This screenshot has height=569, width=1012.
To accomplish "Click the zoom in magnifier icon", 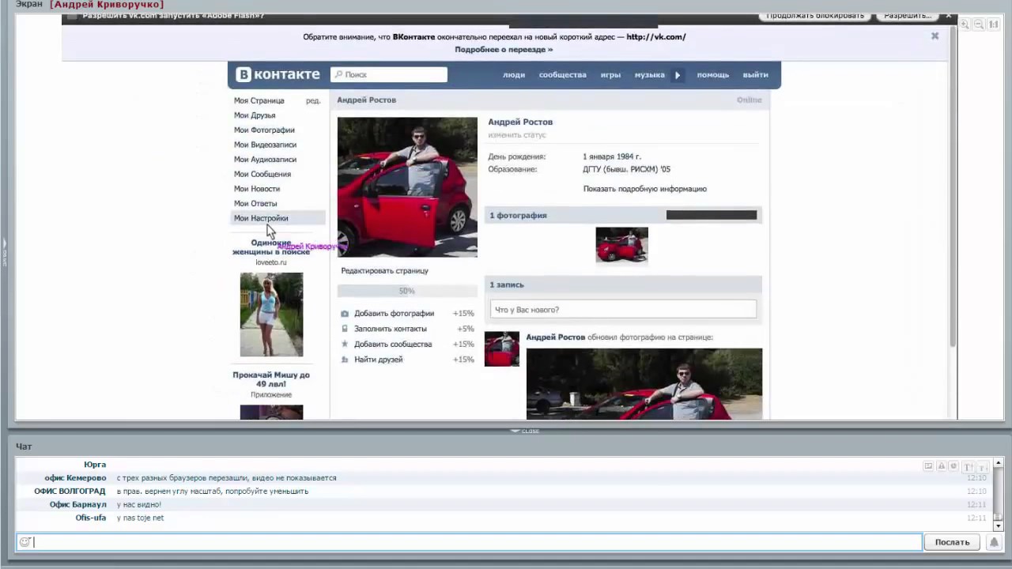I will click(x=965, y=24).
